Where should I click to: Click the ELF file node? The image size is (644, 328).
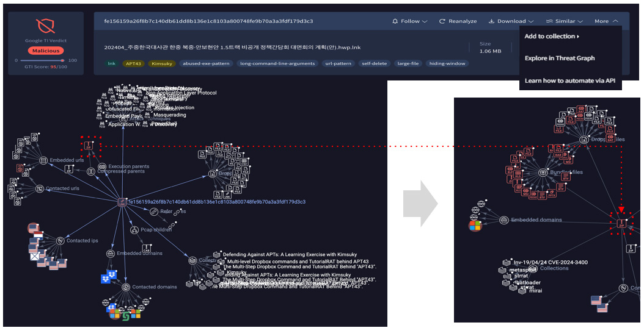pos(510,169)
